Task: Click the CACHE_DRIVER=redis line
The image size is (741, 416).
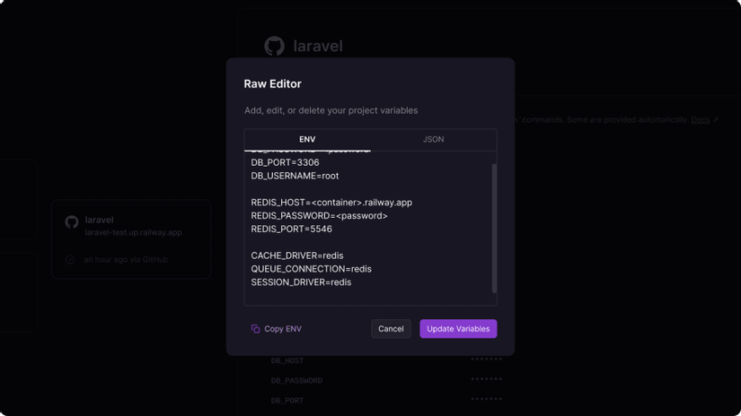Action: pos(297,256)
